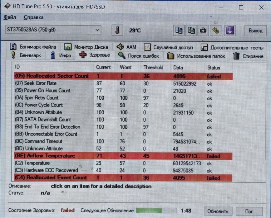Click the HD Tune Pro title bar icon

click(x=7, y=6)
